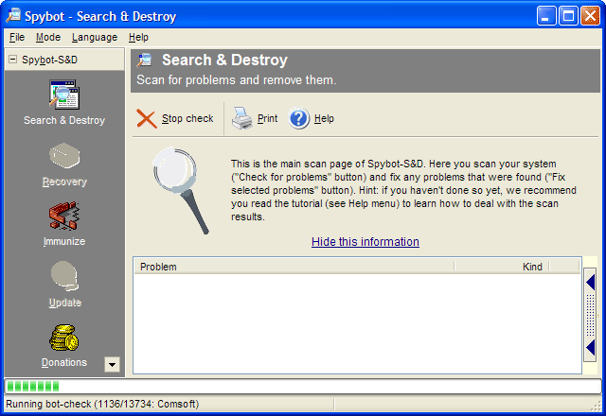Click the red X Stop check icon

pos(147,118)
